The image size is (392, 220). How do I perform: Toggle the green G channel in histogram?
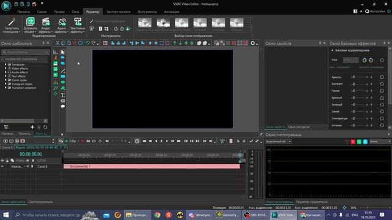tap(359, 142)
